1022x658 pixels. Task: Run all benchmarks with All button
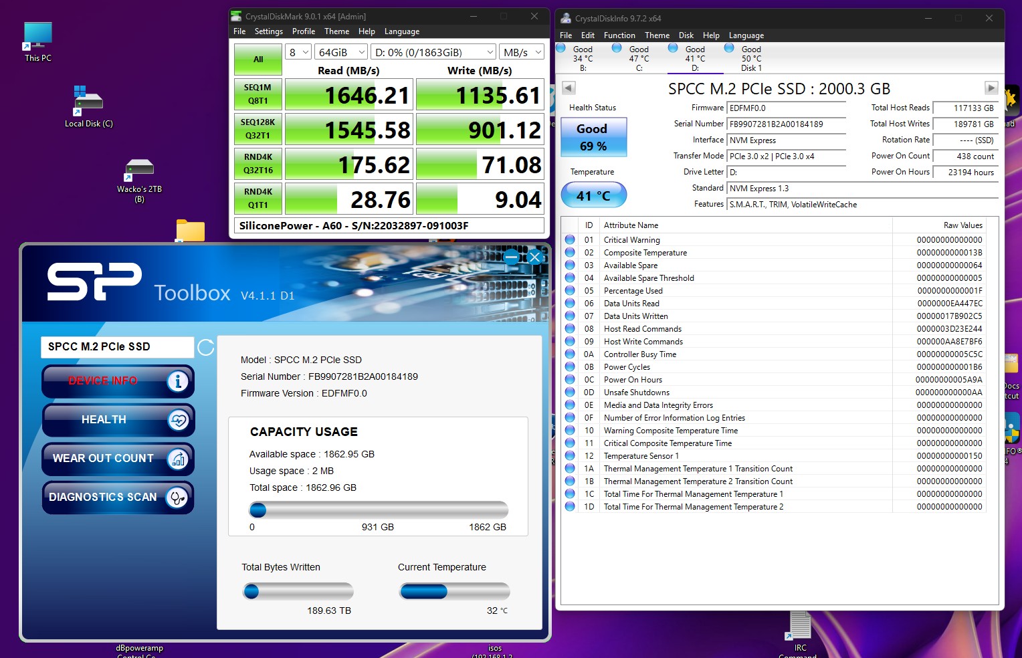tap(258, 60)
